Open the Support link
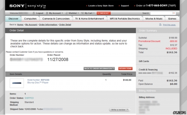Viewport: 187px width, 115px height. (x=125, y=6)
